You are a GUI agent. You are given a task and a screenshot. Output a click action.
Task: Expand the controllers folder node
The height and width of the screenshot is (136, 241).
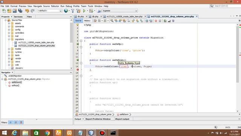[x=9, y=33]
